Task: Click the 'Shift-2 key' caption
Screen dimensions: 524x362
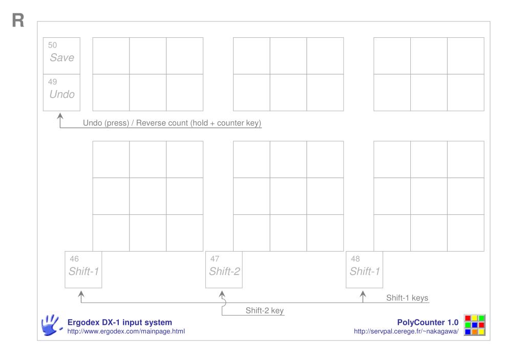Action: pyautogui.click(x=264, y=311)
